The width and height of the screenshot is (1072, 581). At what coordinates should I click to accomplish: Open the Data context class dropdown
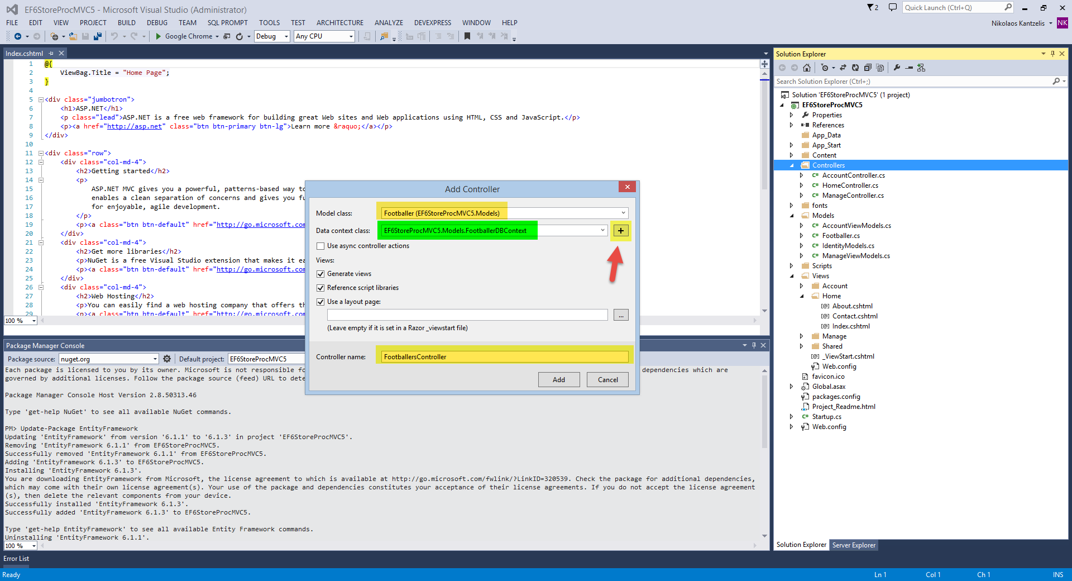(602, 230)
